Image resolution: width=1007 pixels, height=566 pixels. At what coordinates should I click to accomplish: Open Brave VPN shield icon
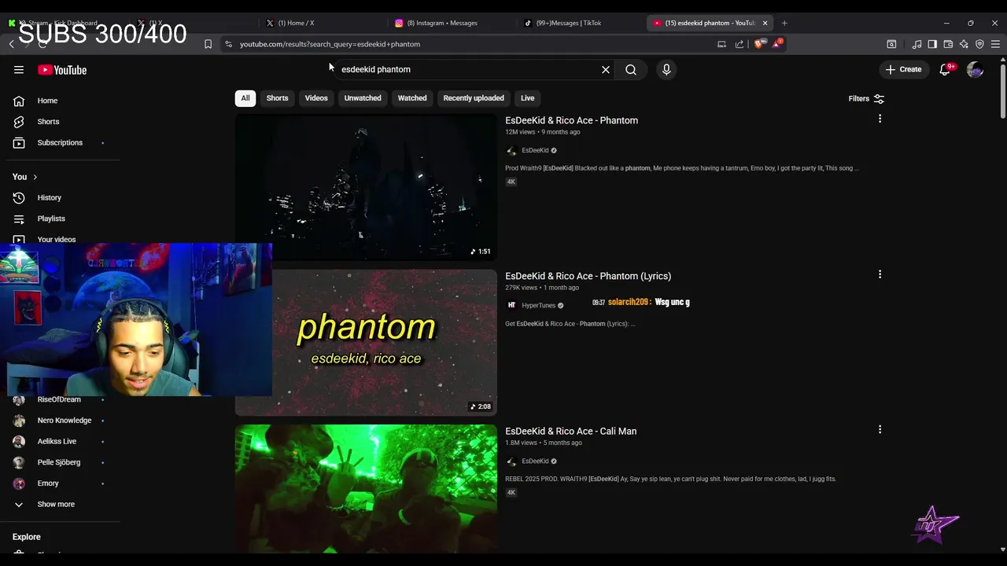[x=979, y=44]
